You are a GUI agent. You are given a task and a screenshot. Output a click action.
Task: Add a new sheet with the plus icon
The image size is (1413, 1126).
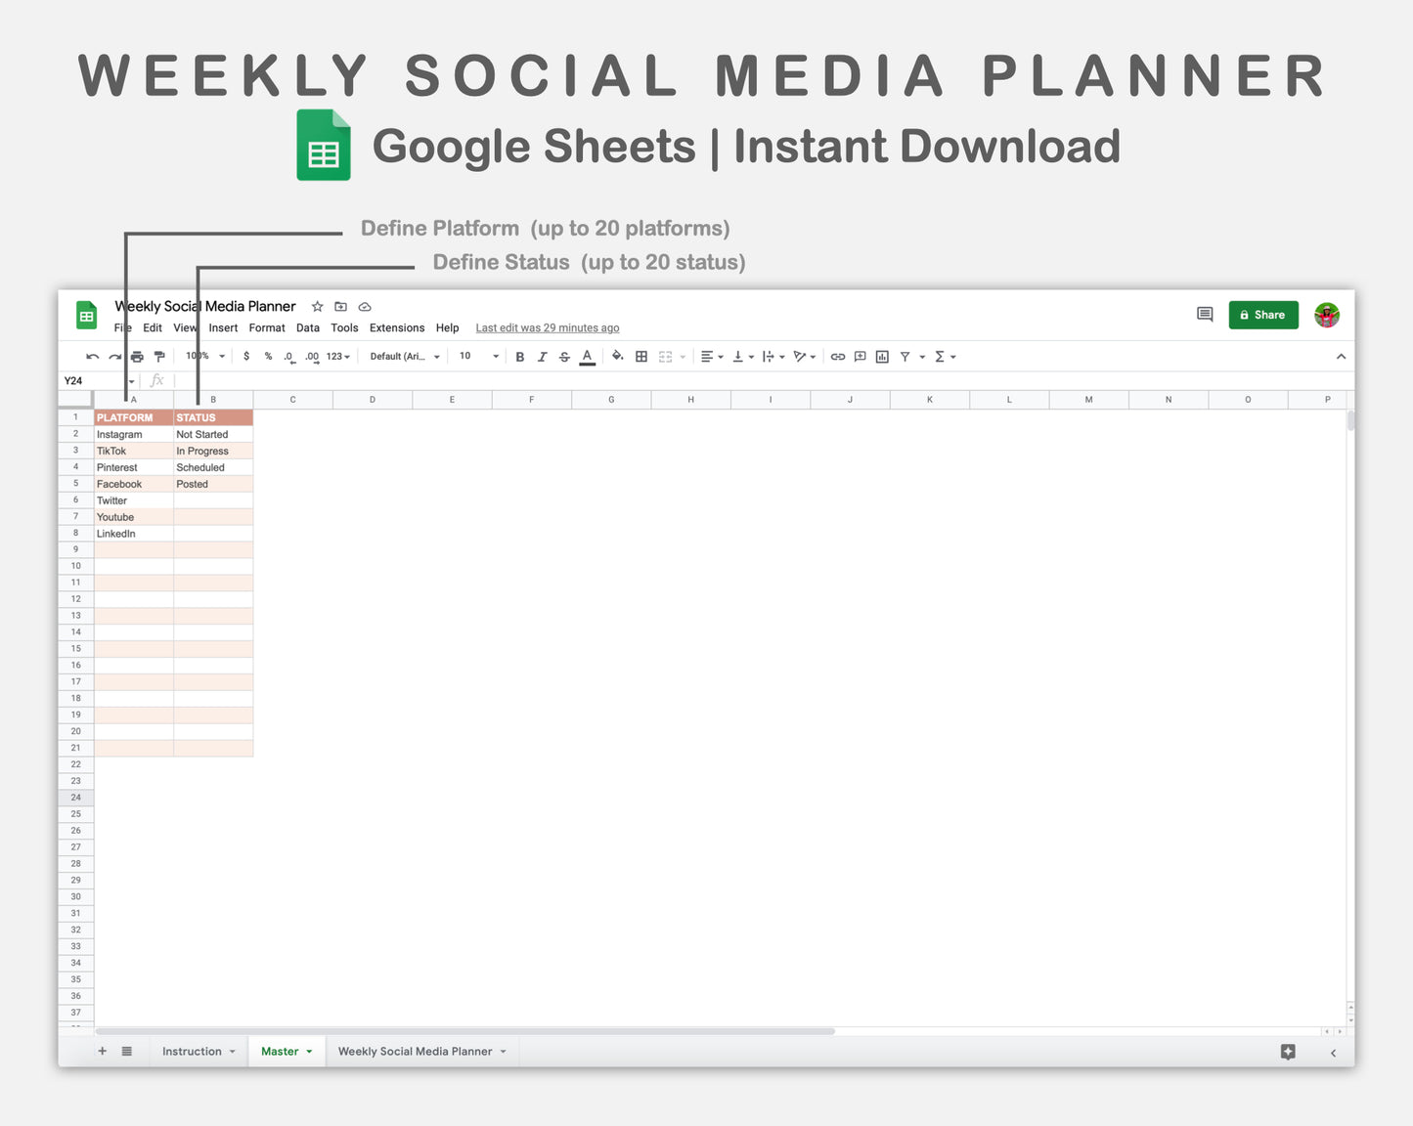[x=102, y=1051]
